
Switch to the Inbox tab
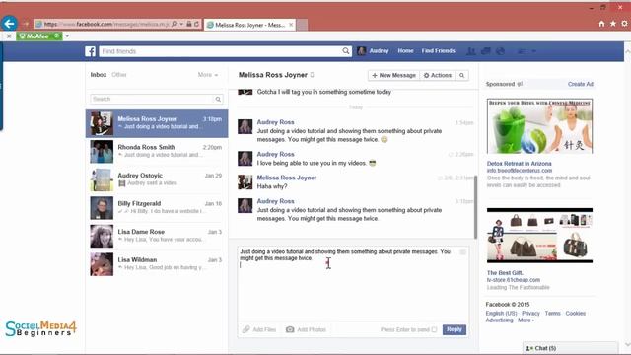click(99, 75)
